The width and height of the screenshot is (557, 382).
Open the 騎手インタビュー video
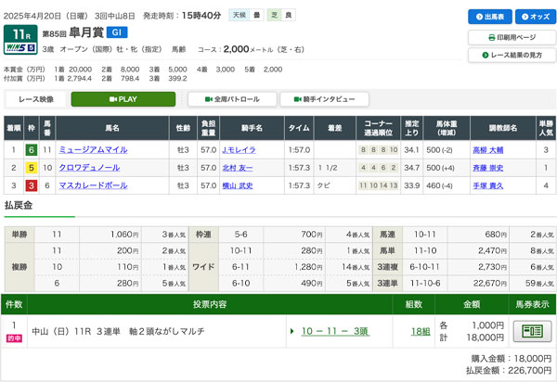pyautogui.click(x=323, y=99)
